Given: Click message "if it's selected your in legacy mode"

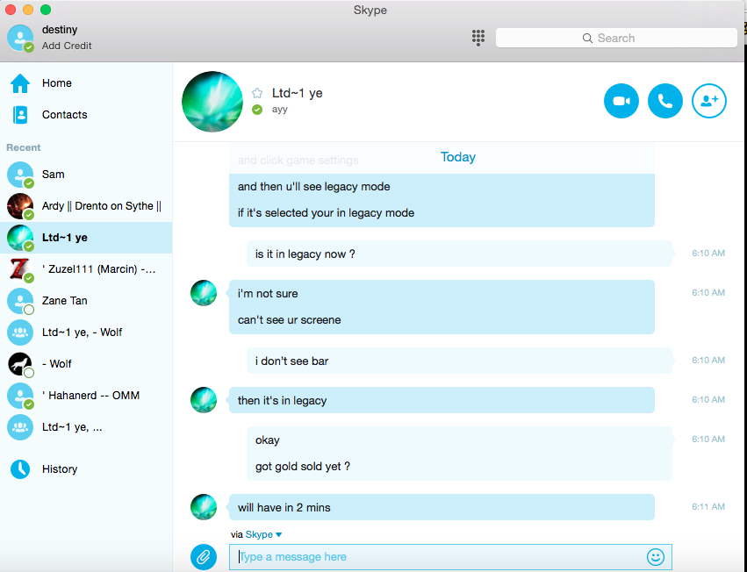Looking at the screenshot, I should (x=326, y=213).
